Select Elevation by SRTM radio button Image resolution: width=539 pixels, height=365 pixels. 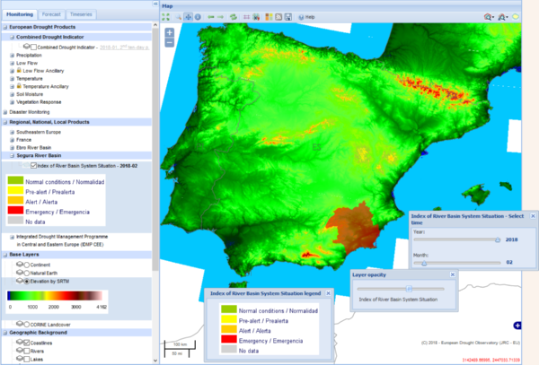tap(26, 282)
